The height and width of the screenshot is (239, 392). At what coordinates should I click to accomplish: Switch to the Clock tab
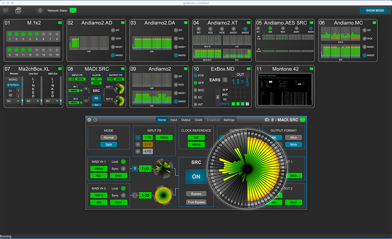click(x=199, y=120)
